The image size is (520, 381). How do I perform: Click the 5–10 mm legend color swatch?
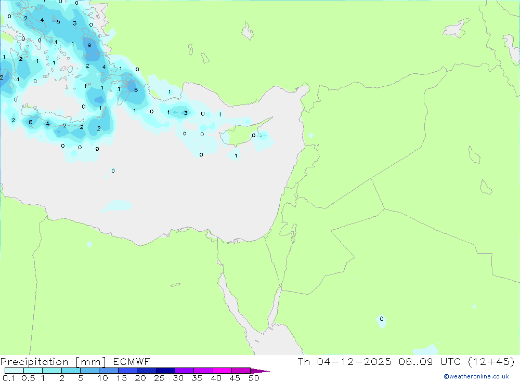coord(89,371)
